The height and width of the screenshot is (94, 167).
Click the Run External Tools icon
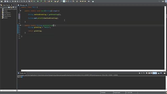tap(45, 1)
